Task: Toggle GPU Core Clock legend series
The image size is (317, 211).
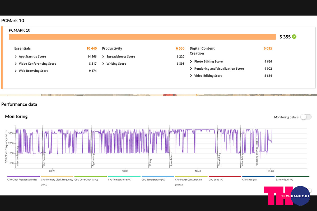Action: pos(91,178)
